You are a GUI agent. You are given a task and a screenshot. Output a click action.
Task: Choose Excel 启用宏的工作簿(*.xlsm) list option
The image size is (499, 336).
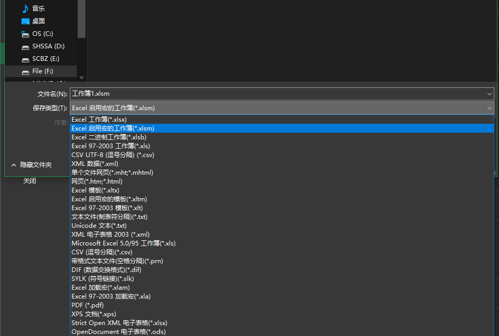coord(282,128)
